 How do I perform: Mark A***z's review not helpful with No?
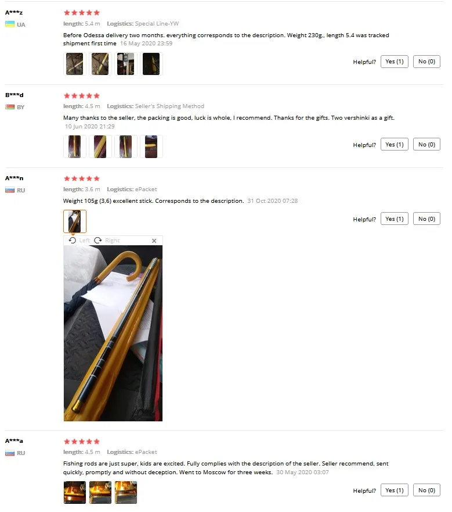tap(426, 62)
